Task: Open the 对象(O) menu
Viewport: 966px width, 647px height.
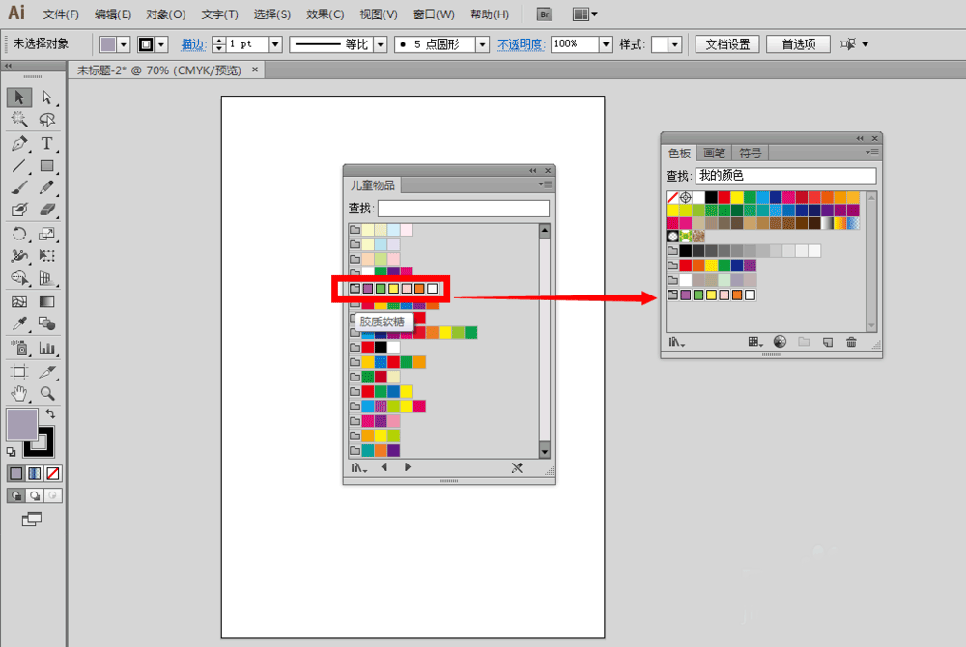Action: point(166,14)
